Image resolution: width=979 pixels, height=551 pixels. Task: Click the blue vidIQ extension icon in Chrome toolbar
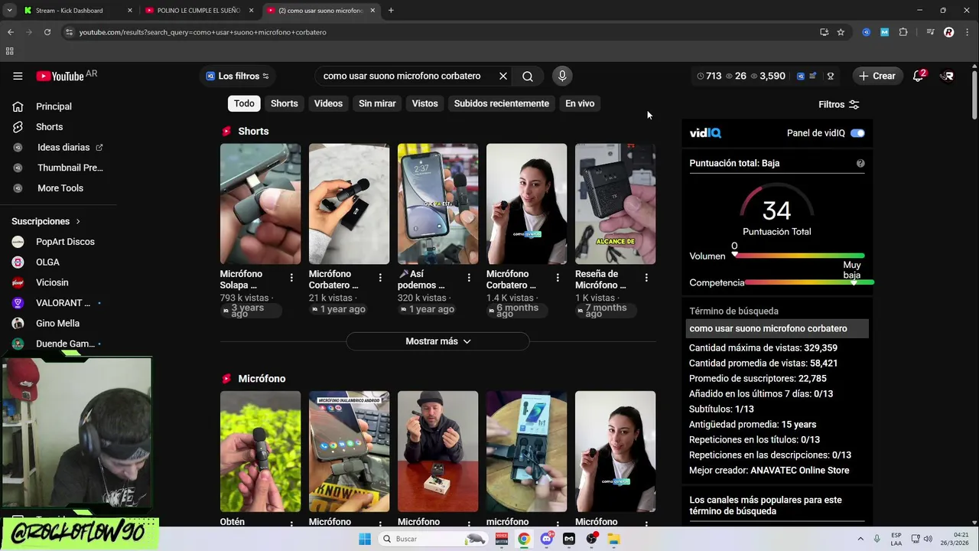[x=866, y=32]
